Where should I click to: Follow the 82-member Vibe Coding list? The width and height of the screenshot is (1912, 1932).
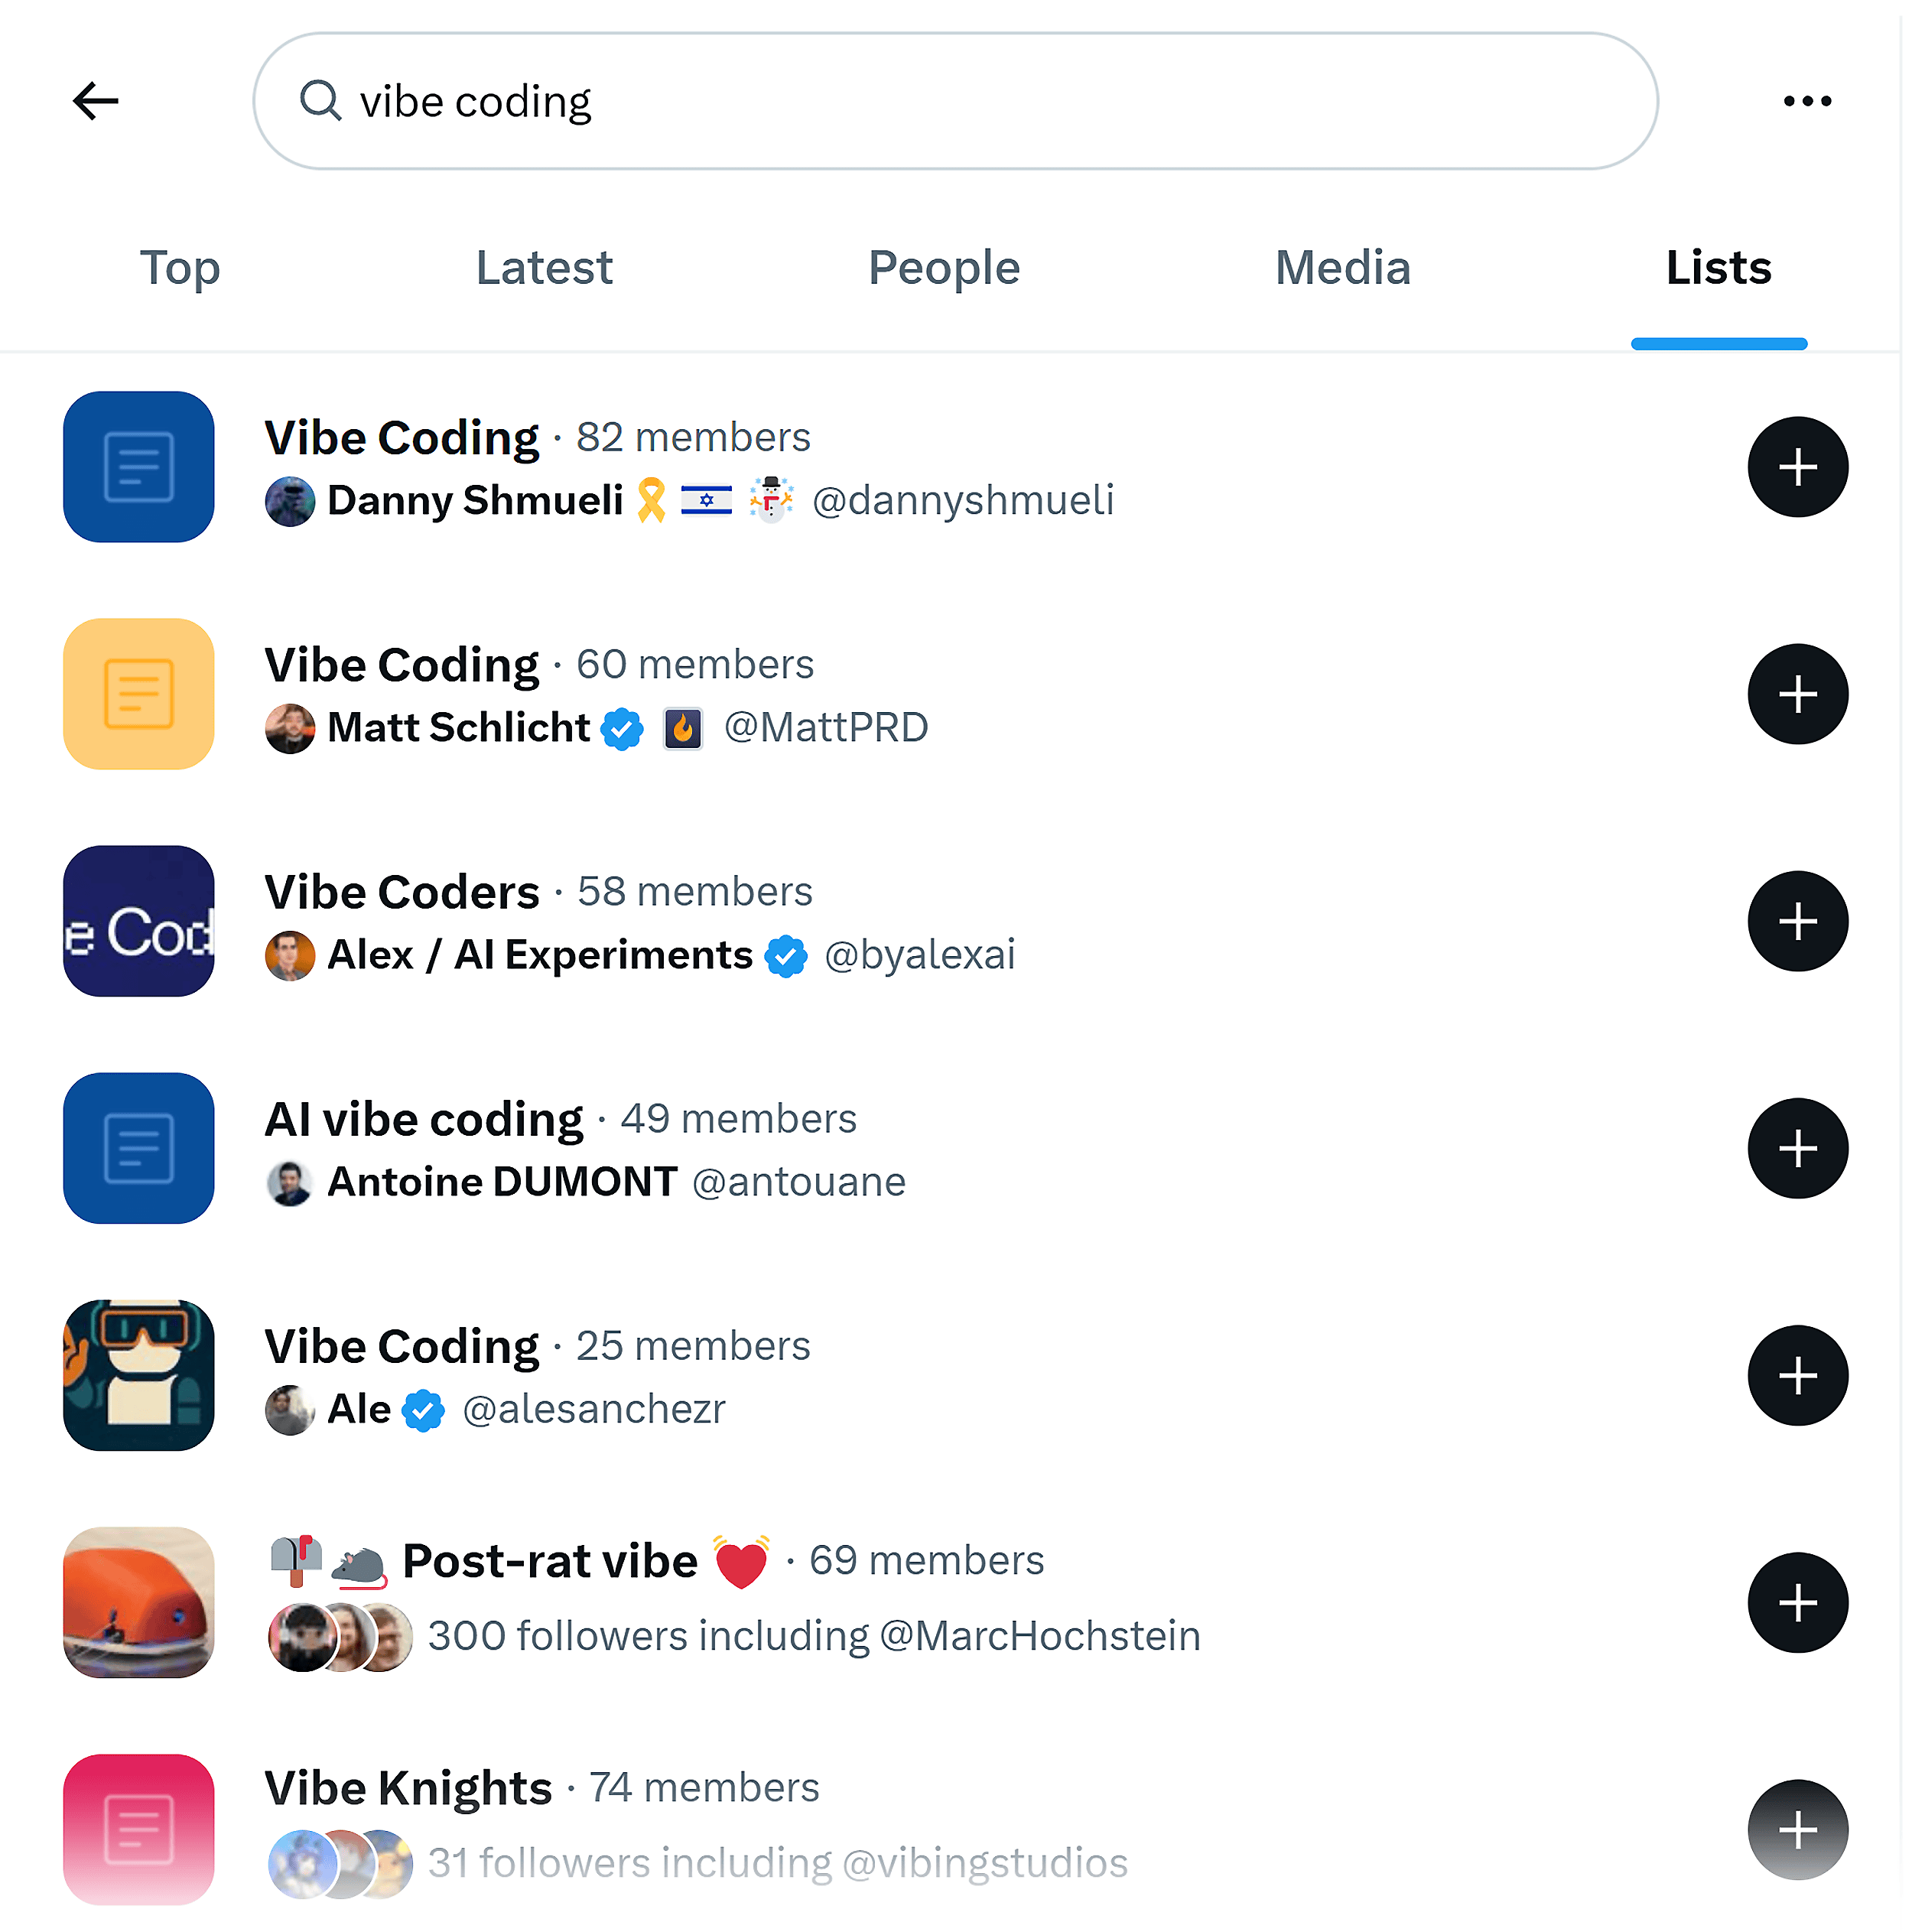point(1797,467)
